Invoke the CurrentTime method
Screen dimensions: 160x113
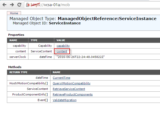point(61,78)
